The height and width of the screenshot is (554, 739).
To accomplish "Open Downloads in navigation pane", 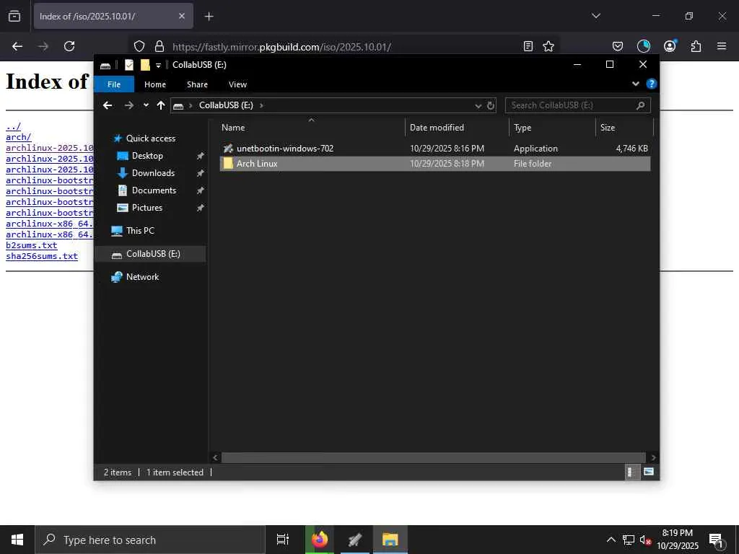I will [x=153, y=173].
